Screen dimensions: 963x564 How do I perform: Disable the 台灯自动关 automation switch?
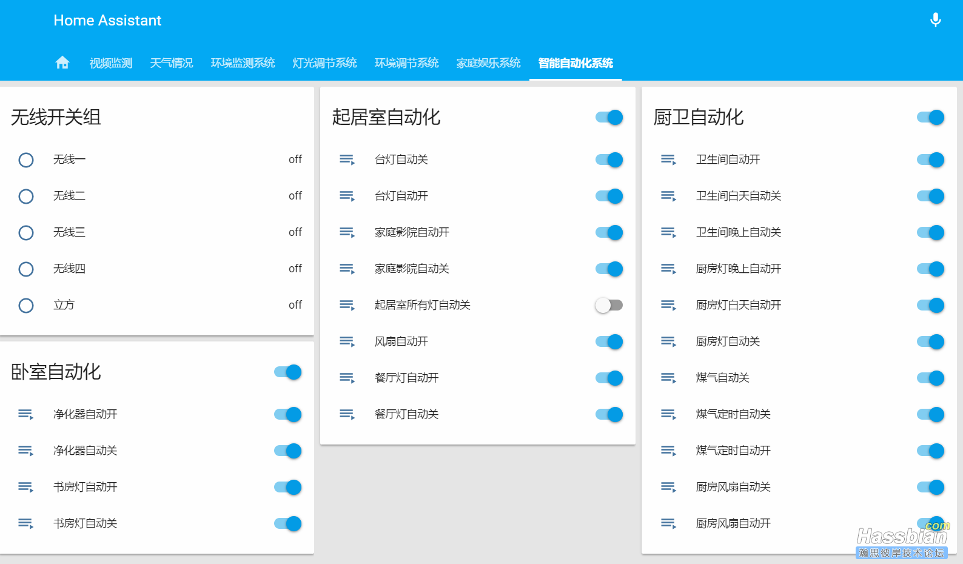(x=609, y=159)
